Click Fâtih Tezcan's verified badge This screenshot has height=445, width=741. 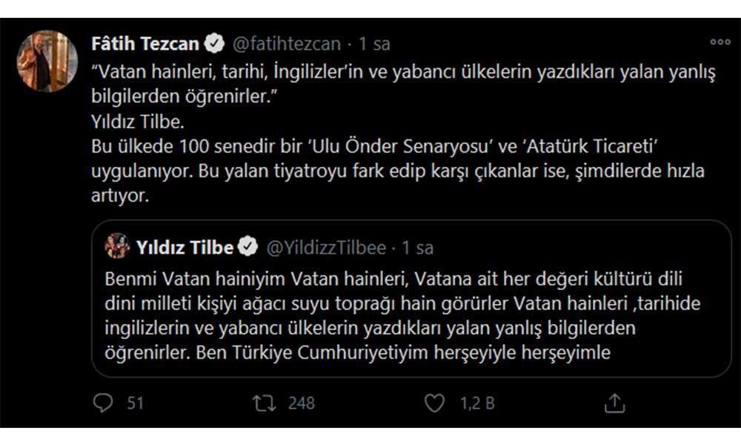(215, 44)
